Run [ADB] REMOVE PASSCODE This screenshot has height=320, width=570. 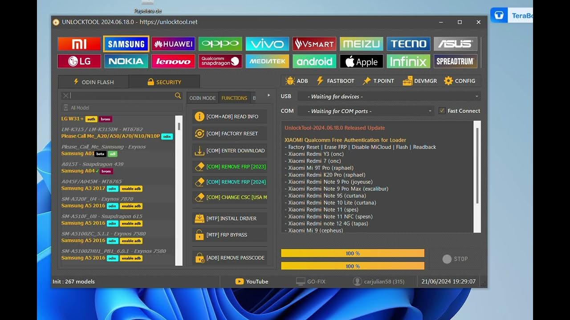tap(230, 258)
